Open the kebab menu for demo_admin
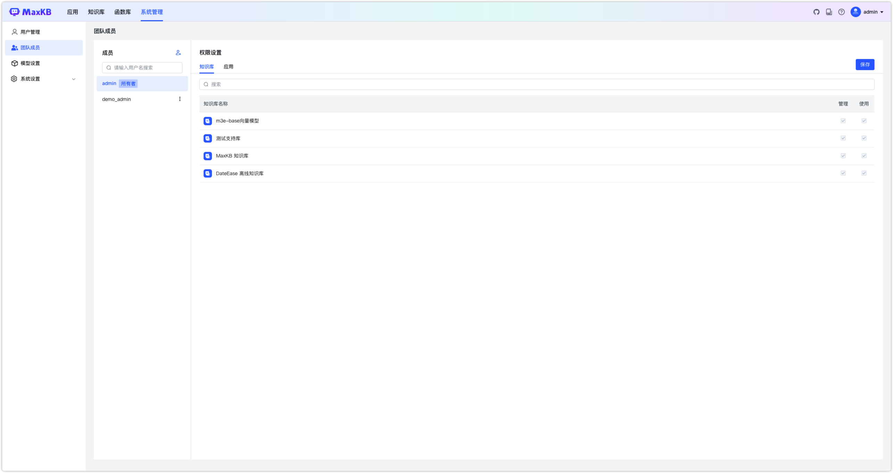The height and width of the screenshot is (473, 893). (180, 99)
